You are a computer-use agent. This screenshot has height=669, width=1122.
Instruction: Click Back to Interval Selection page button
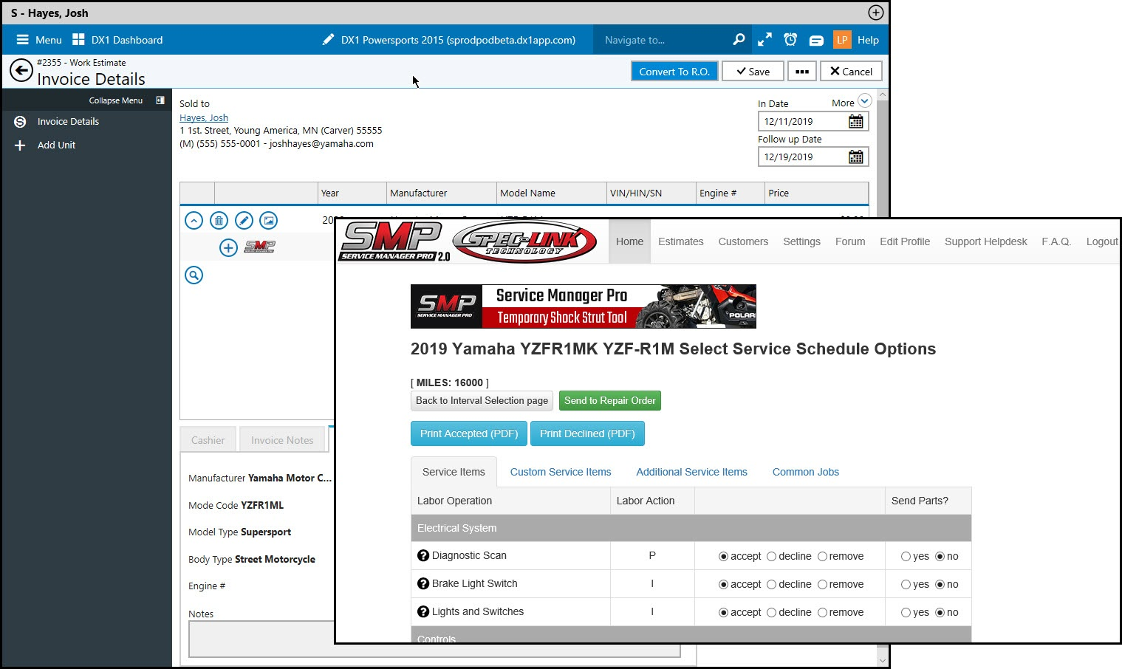click(x=482, y=401)
